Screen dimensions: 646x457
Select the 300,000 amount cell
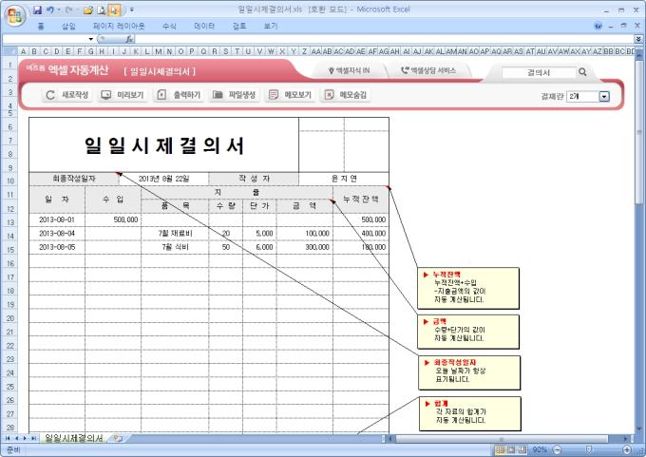click(305, 247)
